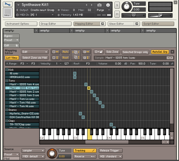Mute the instrument with the M button
This screenshot has height=161, width=179.
tap(117, 14)
